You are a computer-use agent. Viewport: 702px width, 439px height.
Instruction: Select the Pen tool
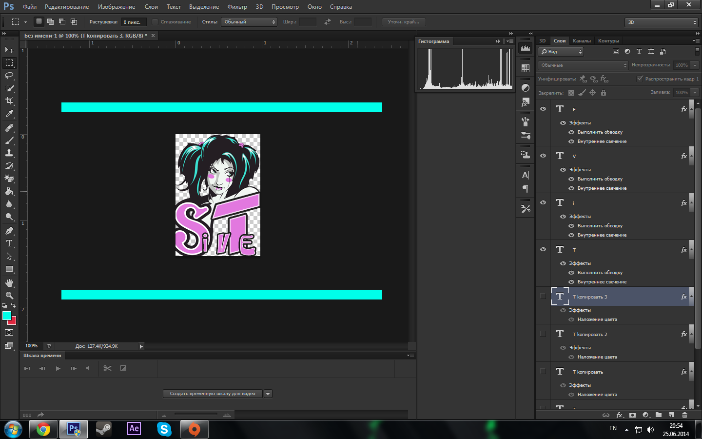point(9,230)
